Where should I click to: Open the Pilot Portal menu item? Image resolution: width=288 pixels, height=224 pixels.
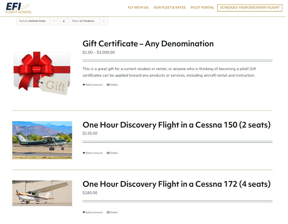pos(202,8)
